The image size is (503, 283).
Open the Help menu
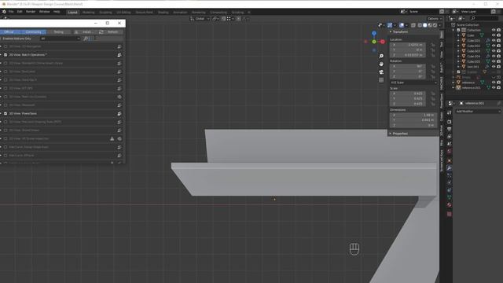(57, 12)
